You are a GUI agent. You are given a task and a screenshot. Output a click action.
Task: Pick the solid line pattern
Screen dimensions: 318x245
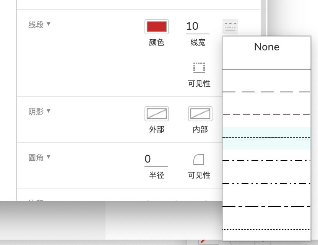click(266, 69)
